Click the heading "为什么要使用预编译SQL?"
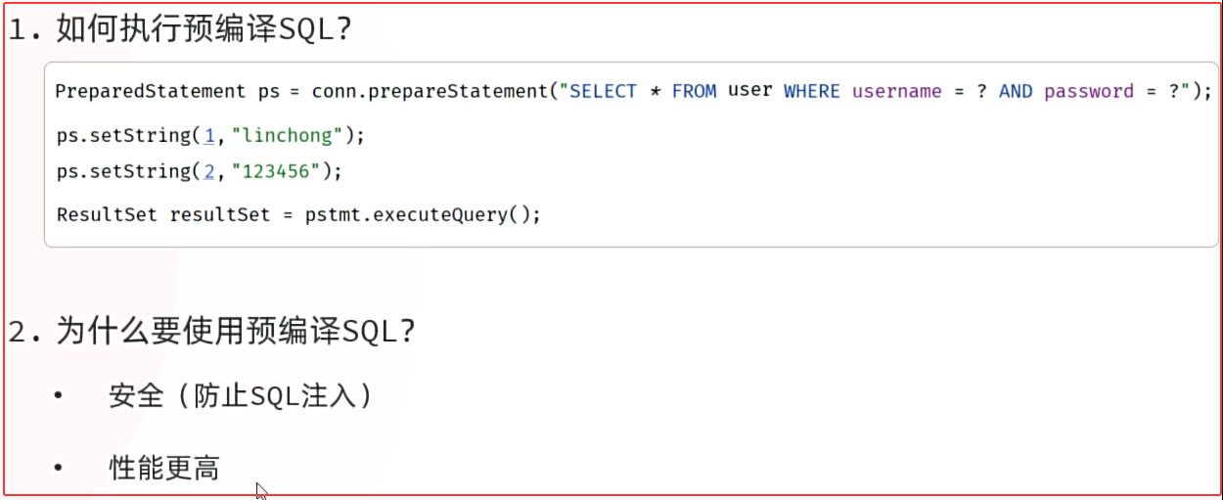This screenshot has height=500, width=1223. click(x=235, y=332)
